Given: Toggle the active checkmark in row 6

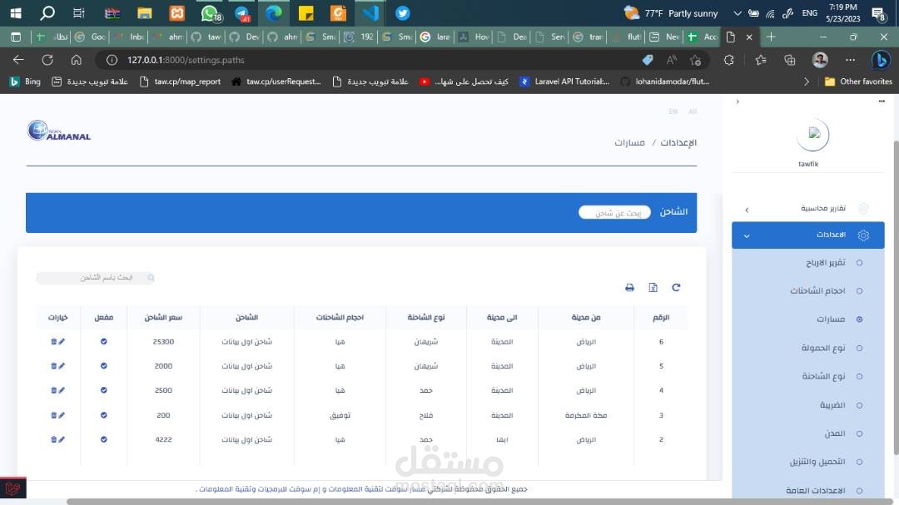Looking at the screenshot, I should click(104, 342).
